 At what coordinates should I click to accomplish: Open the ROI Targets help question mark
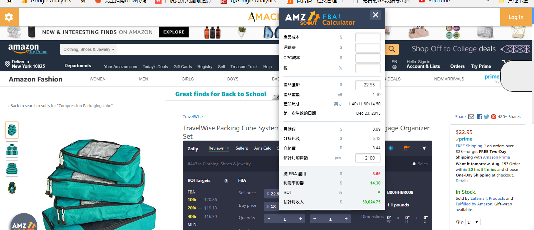coord(226,181)
